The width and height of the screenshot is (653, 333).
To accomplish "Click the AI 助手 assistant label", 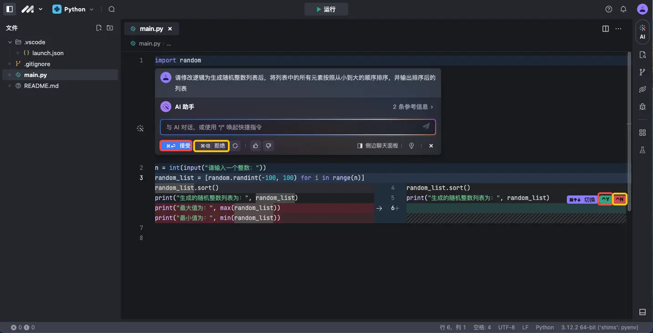I will click(185, 107).
